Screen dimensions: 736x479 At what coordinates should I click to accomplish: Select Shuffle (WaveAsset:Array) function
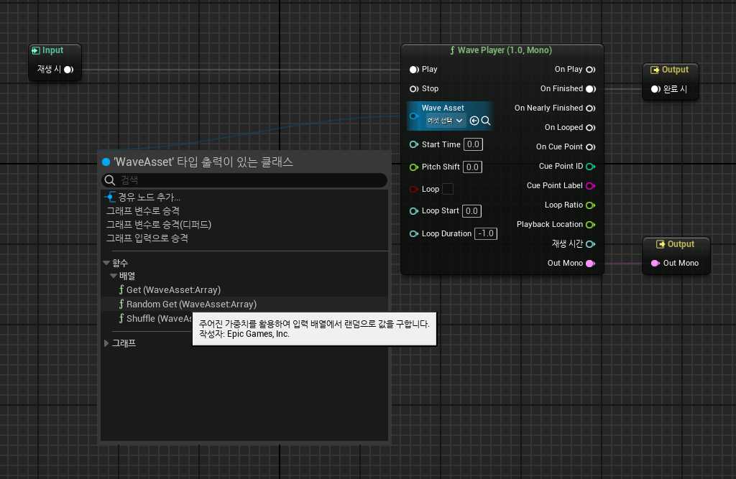tap(155, 319)
